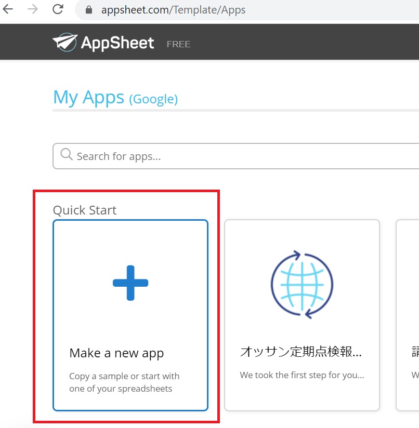Viewport: 419px width, 428px height.
Task: Click the browser forward arrow
Action: (x=33, y=9)
